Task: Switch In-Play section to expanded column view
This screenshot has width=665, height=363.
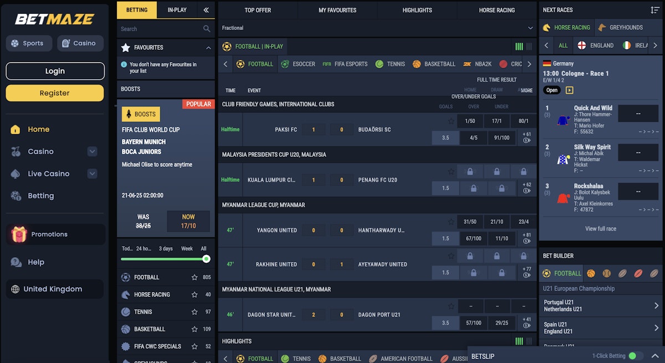Action: (519, 47)
